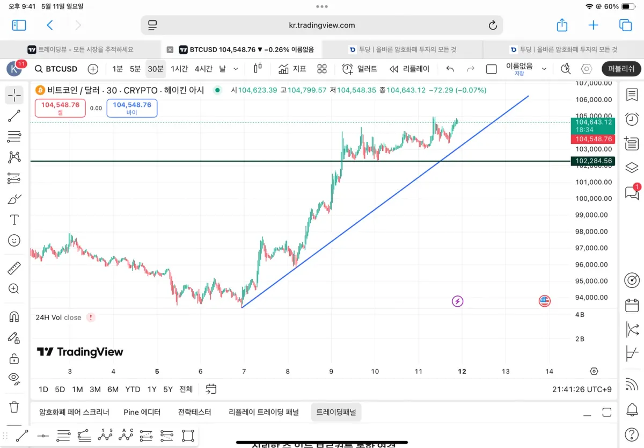Image resolution: width=644 pixels, height=448 pixels.
Task: Click the red 셀 price button
Action: click(x=61, y=108)
